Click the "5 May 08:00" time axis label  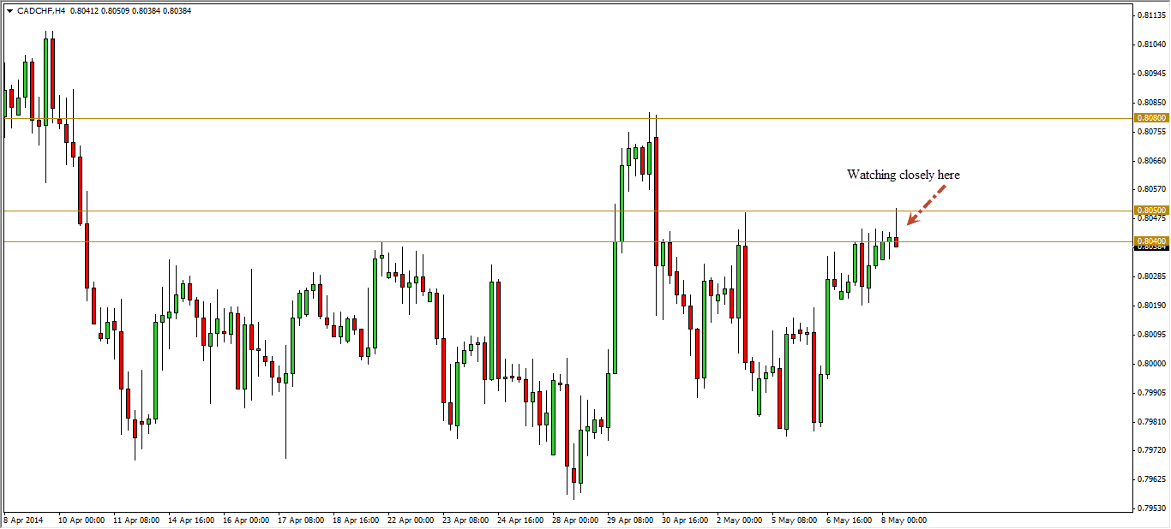coord(794,520)
